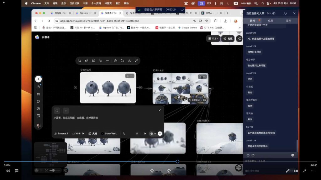Select the crop tool in image toolbar
The image size is (321, 180).
79,61
